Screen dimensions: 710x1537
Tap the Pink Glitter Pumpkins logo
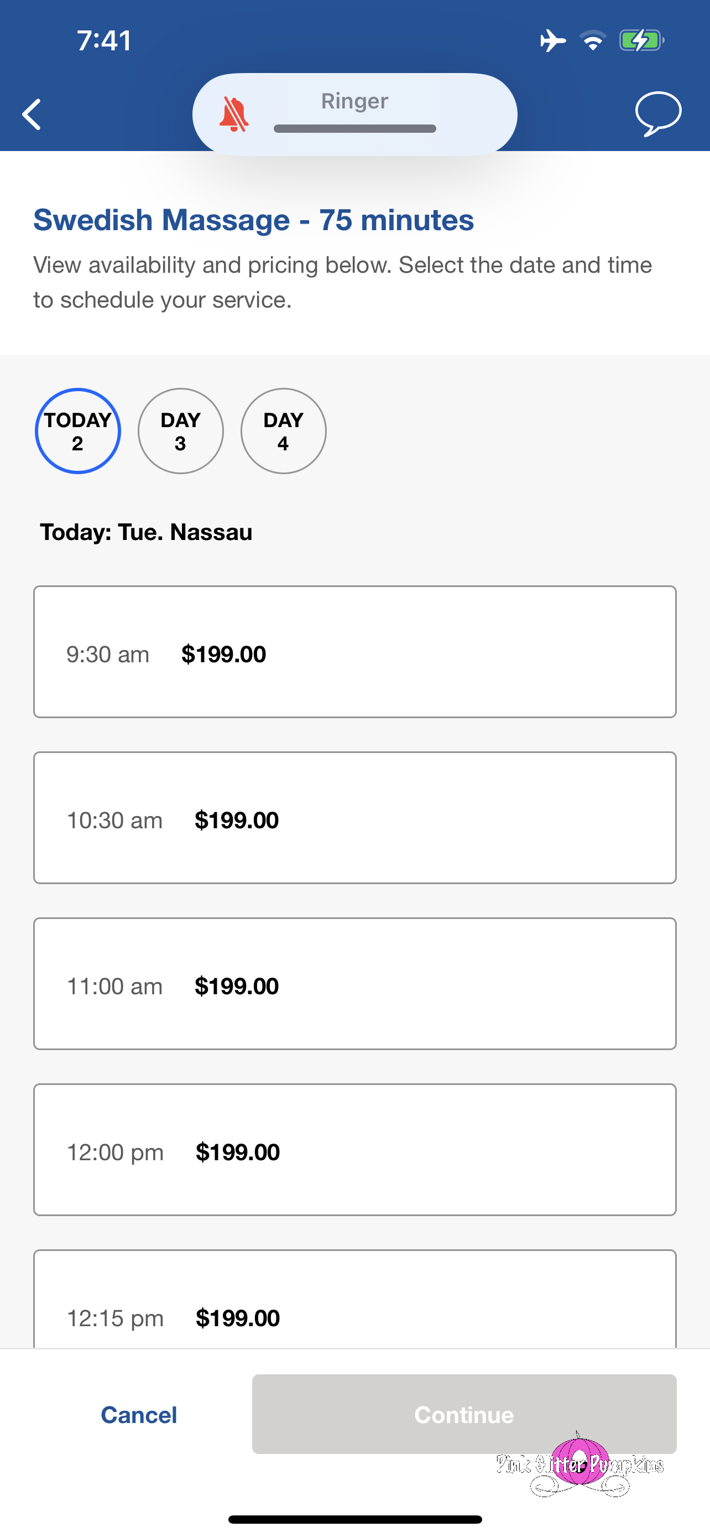[x=580, y=1464]
